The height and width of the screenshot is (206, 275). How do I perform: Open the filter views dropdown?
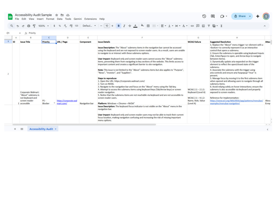[215, 26]
